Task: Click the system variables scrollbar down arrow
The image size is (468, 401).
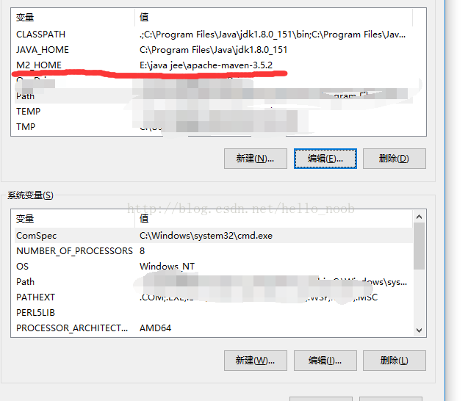Action: (x=419, y=330)
